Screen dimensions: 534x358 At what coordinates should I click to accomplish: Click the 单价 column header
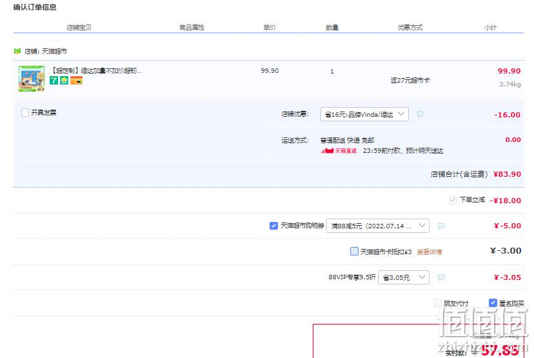coord(270,27)
